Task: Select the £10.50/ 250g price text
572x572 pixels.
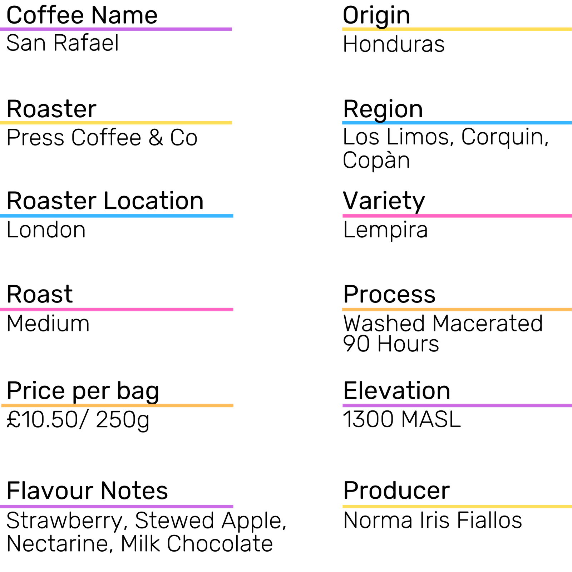Action: pyautogui.click(x=78, y=420)
